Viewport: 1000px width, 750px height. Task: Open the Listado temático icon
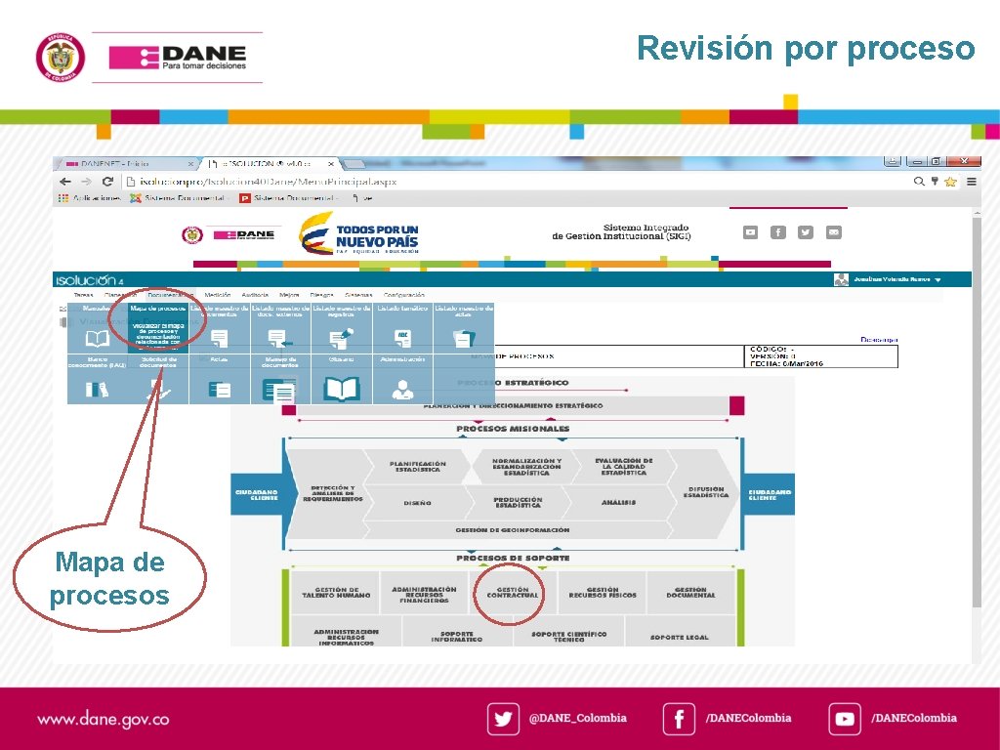402,338
